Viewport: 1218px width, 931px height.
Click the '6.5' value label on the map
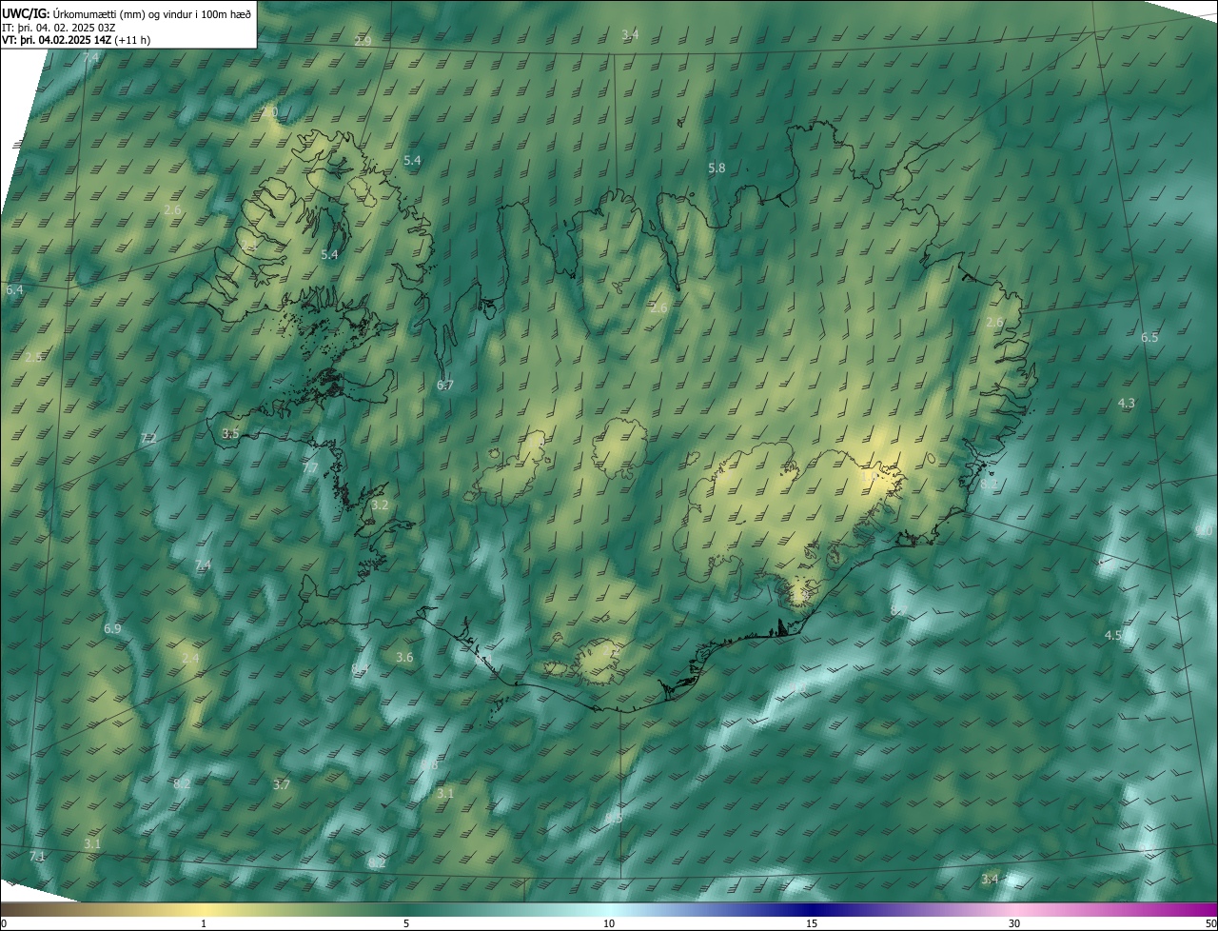point(1149,338)
